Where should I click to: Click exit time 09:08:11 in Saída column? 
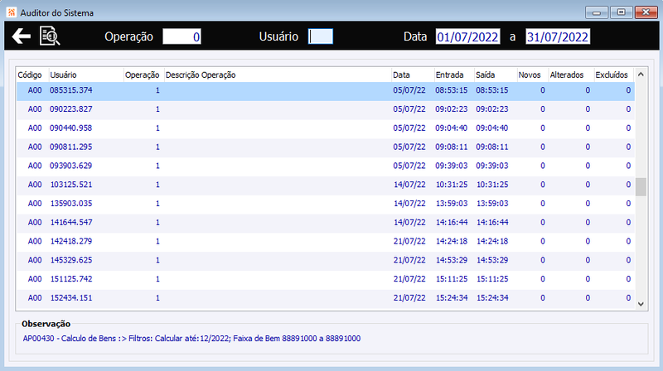click(492, 147)
